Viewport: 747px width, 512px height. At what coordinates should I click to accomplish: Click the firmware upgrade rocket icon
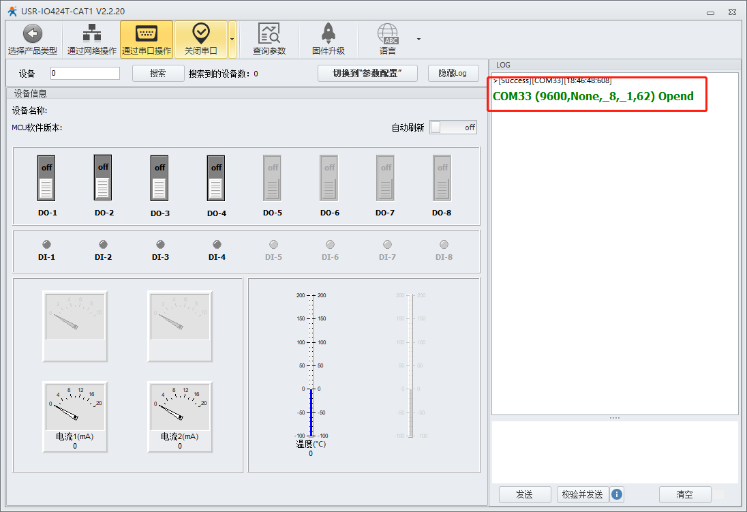[329, 33]
